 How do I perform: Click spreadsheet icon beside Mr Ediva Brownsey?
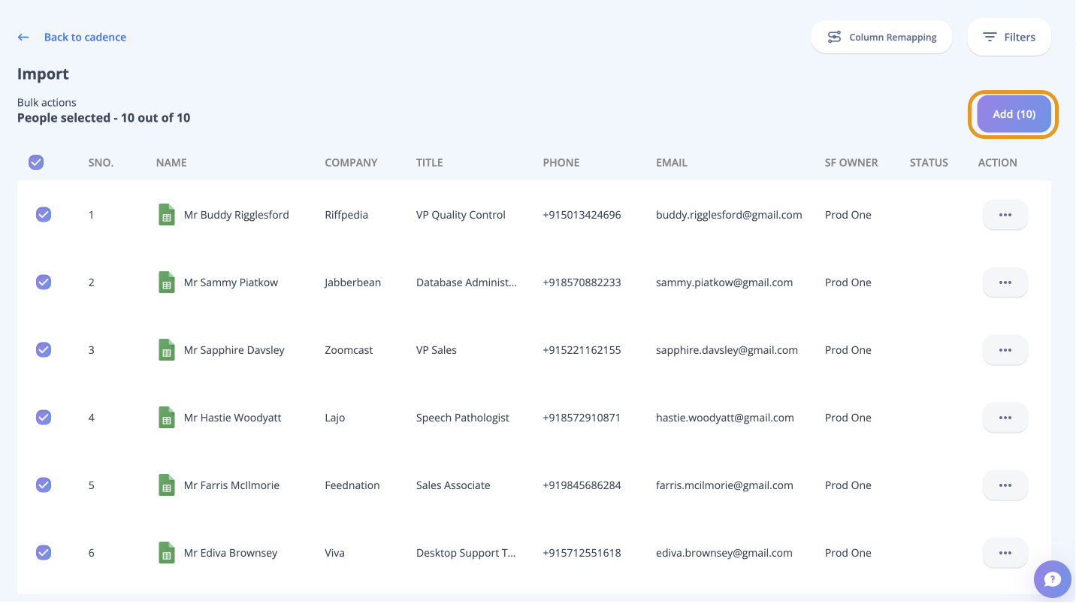coord(167,553)
